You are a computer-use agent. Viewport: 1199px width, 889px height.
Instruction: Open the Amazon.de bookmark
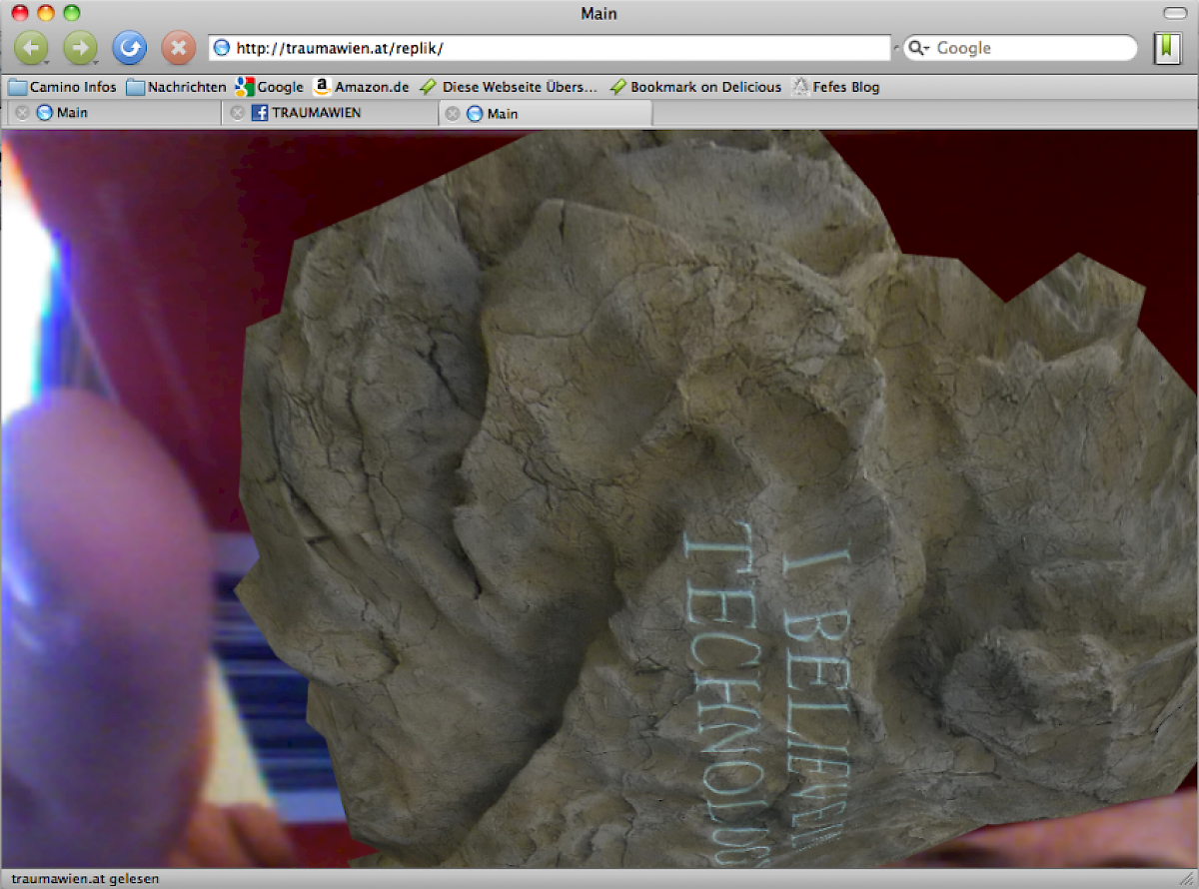(362, 87)
